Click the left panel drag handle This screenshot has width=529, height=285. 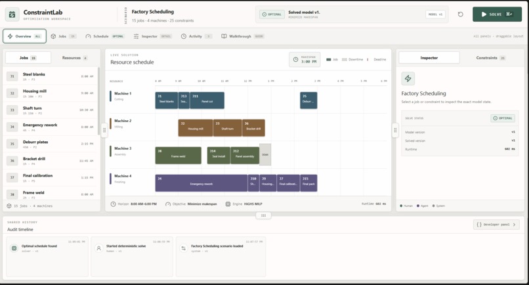click(x=104, y=130)
